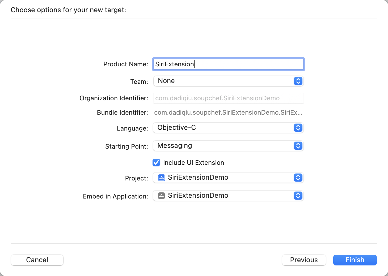Uncheck Include UI Extension checkbox

click(156, 162)
